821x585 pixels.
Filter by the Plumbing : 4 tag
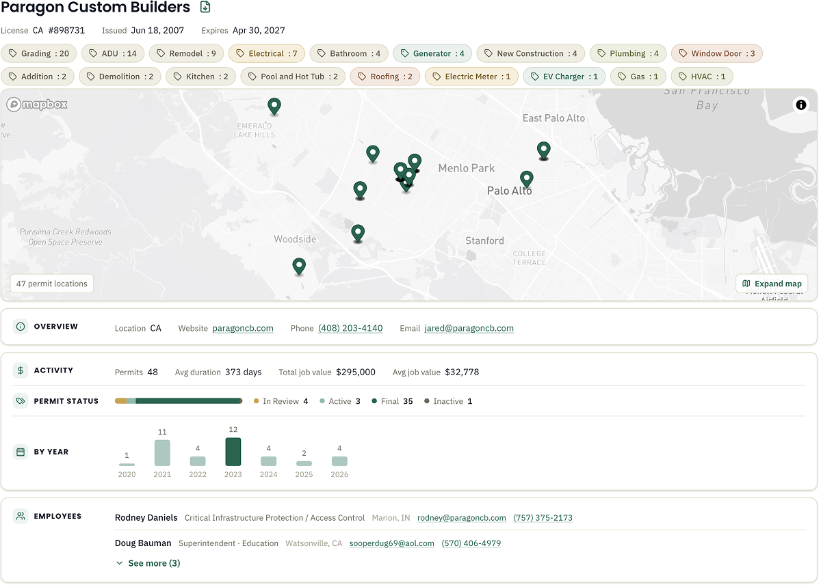coord(628,53)
